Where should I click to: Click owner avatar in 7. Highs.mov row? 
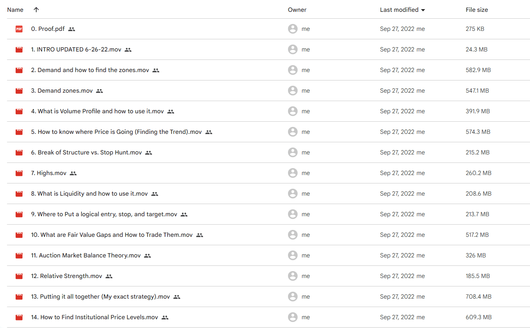click(x=293, y=173)
